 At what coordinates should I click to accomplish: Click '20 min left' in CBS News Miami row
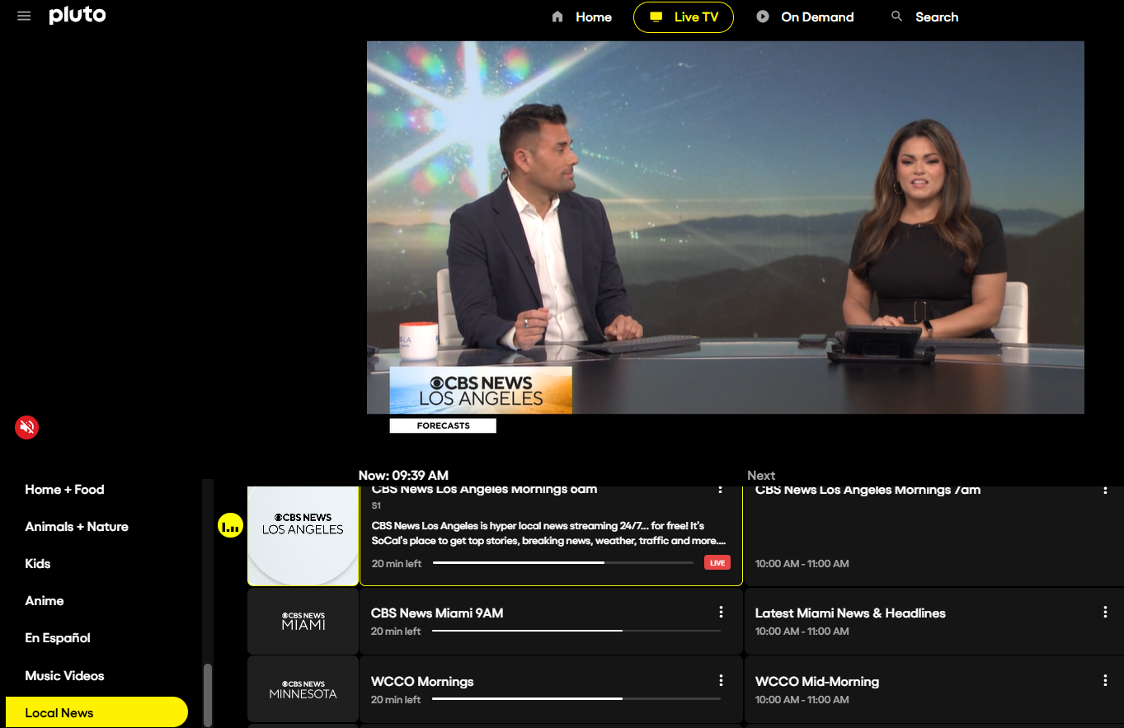click(396, 631)
